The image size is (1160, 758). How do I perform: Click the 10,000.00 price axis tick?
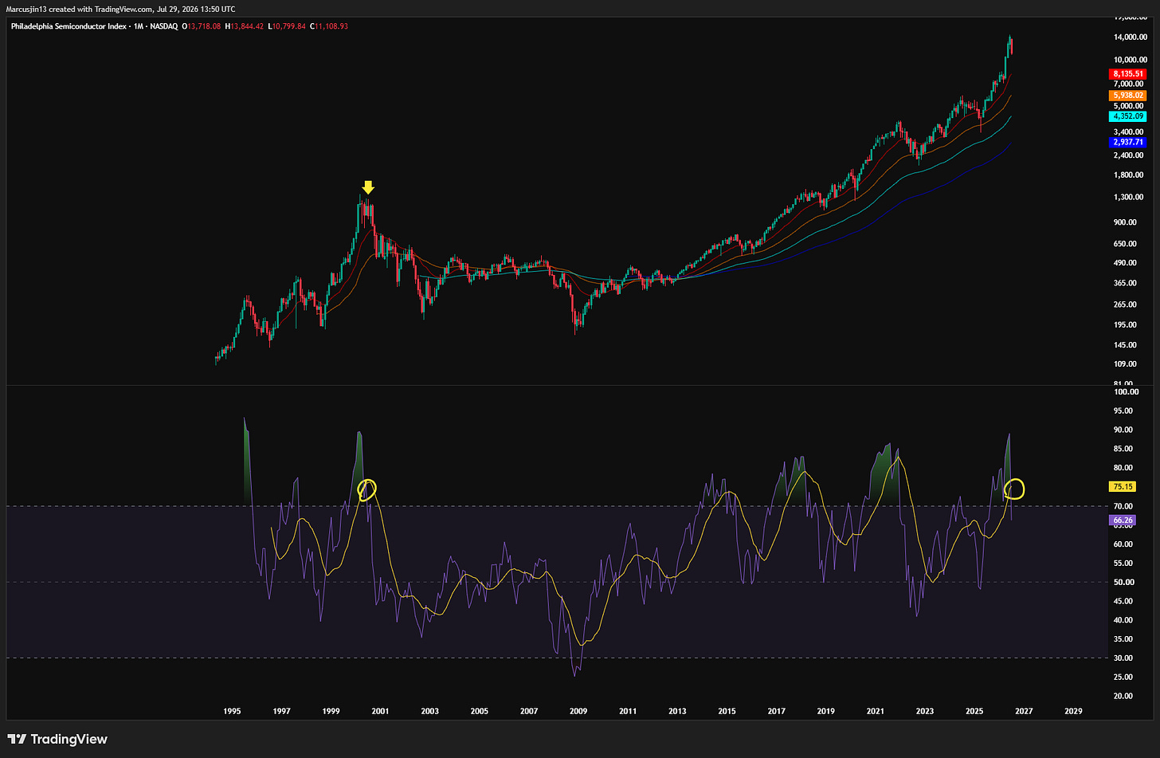(x=1131, y=60)
